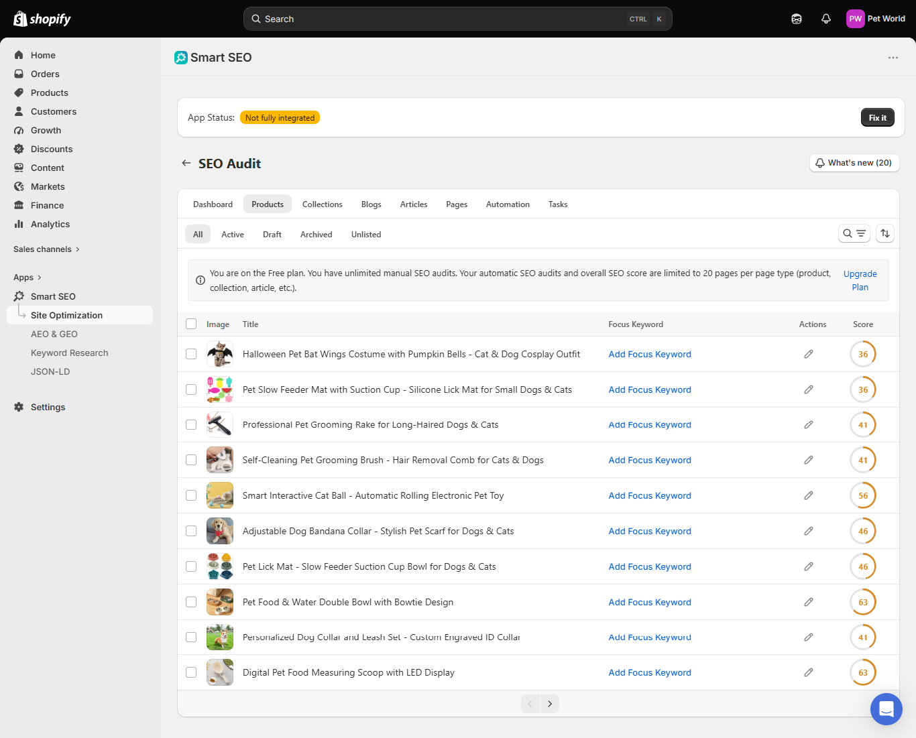Select the Halloween Pet Bat Wings Costume checkbox

(191, 354)
